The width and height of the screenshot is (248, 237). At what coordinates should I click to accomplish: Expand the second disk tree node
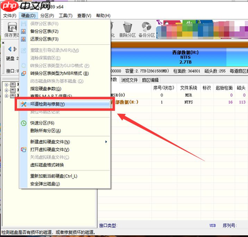pos(6,90)
